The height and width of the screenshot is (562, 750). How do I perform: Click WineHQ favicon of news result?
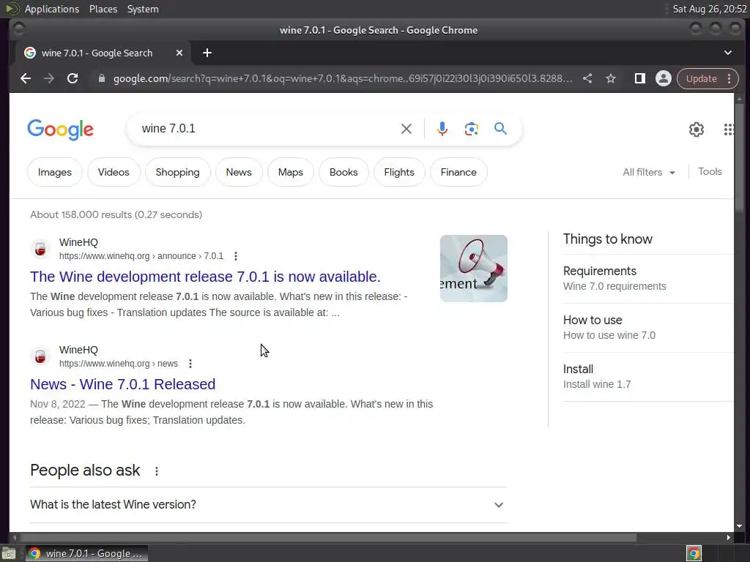pos(40,356)
